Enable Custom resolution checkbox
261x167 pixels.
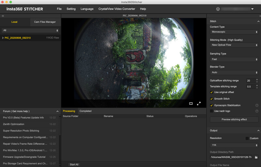[x=247, y=138]
